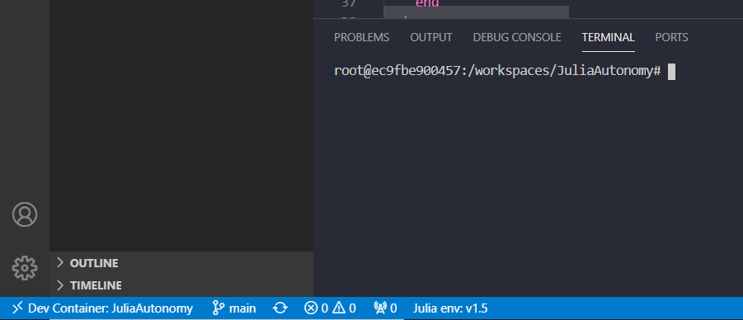Switch to the OUTPUT tab
This screenshot has height=320, width=743.
click(431, 37)
